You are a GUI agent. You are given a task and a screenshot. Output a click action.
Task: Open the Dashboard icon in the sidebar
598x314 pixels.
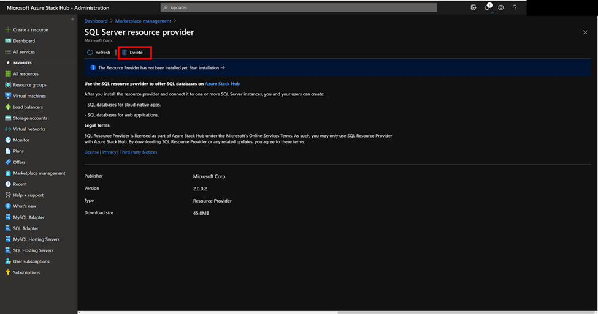[7, 41]
